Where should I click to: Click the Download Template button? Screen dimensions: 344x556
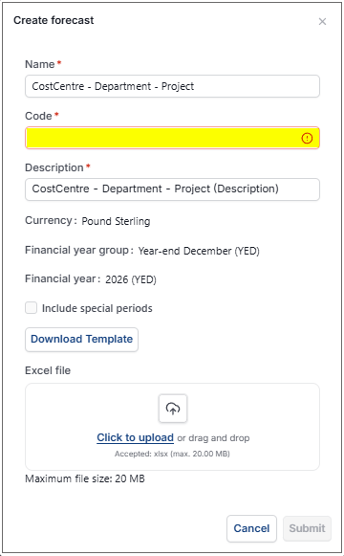81,340
